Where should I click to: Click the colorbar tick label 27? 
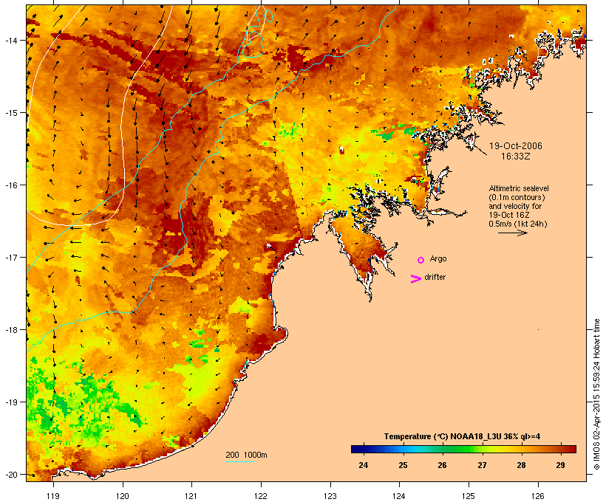pyautogui.click(x=482, y=465)
